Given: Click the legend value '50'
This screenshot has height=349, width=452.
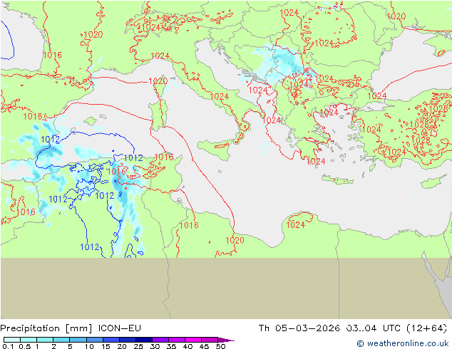Looking at the screenshot, I should point(220,346).
